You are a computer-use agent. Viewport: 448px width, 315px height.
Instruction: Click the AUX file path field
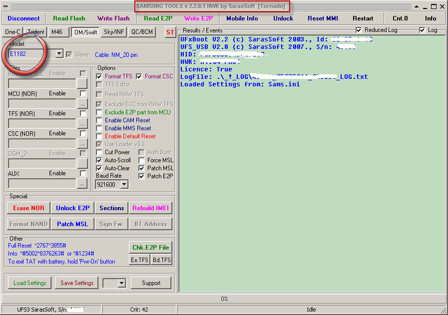click(42, 184)
